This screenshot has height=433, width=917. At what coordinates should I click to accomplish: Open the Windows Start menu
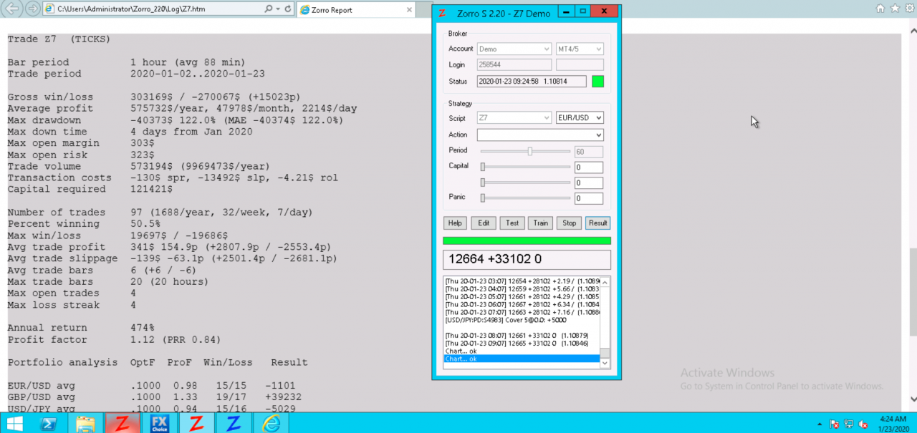[14, 423]
